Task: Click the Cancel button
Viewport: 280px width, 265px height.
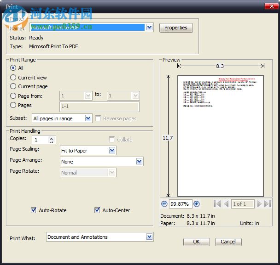Action: (228, 242)
